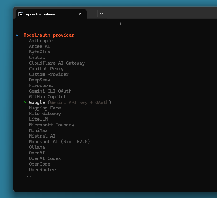
Task: Select the openclaw-onboard tab
Action: [51, 14]
